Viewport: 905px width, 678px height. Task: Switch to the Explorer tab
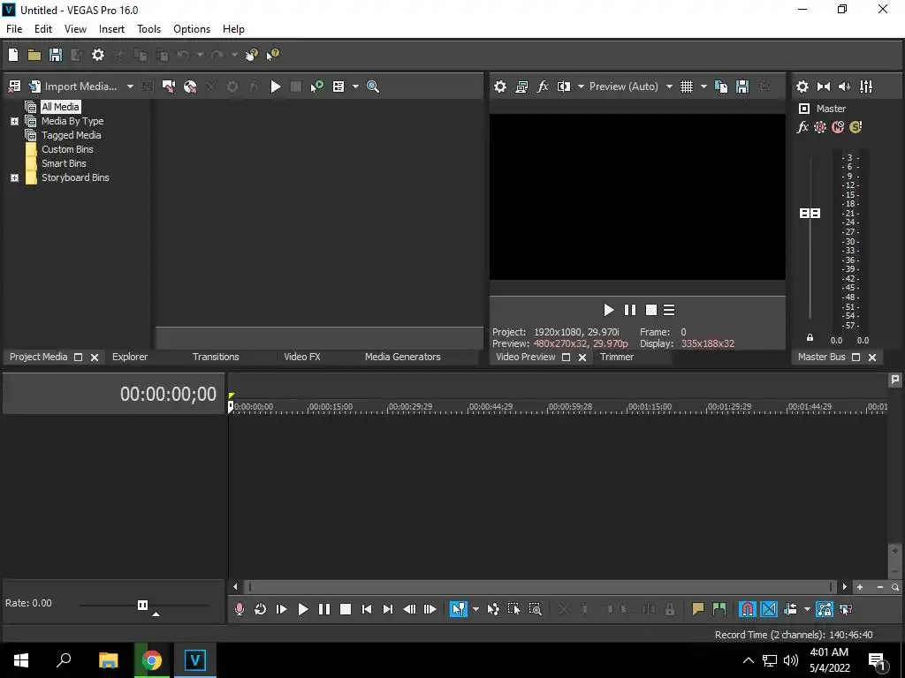pyautogui.click(x=130, y=357)
